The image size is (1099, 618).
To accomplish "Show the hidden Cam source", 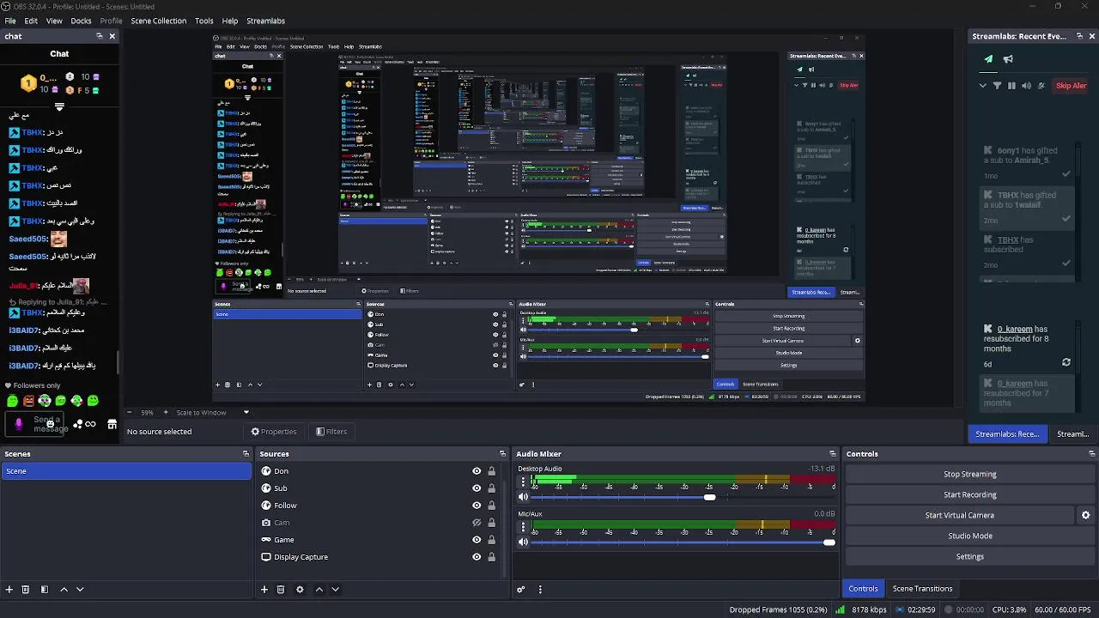I will pos(477,523).
